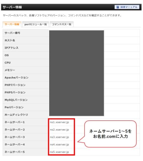Click the ns1.xserver.jp nameserver value

60,122
